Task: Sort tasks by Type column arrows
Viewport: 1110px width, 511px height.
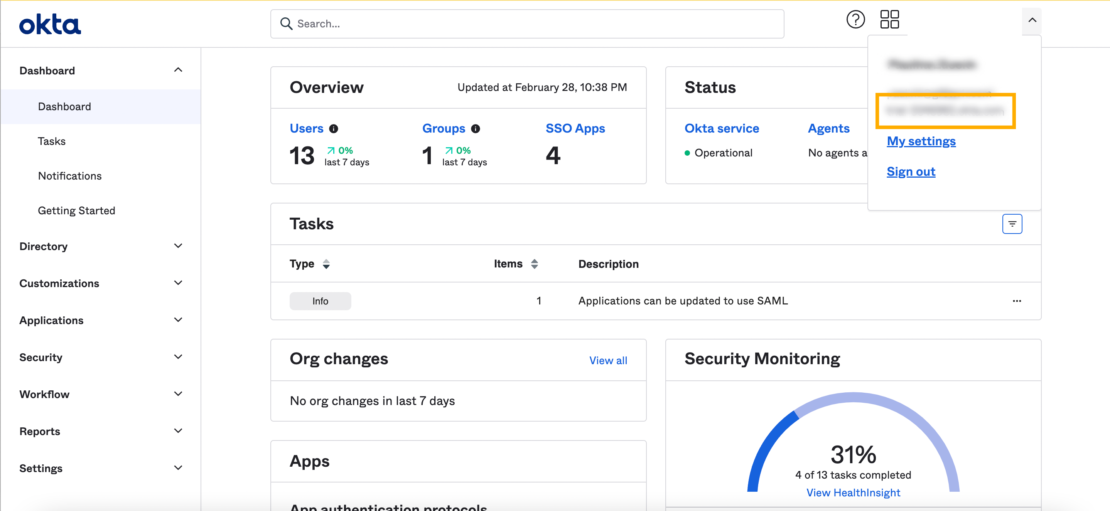Action: click(x=326, y=264)
